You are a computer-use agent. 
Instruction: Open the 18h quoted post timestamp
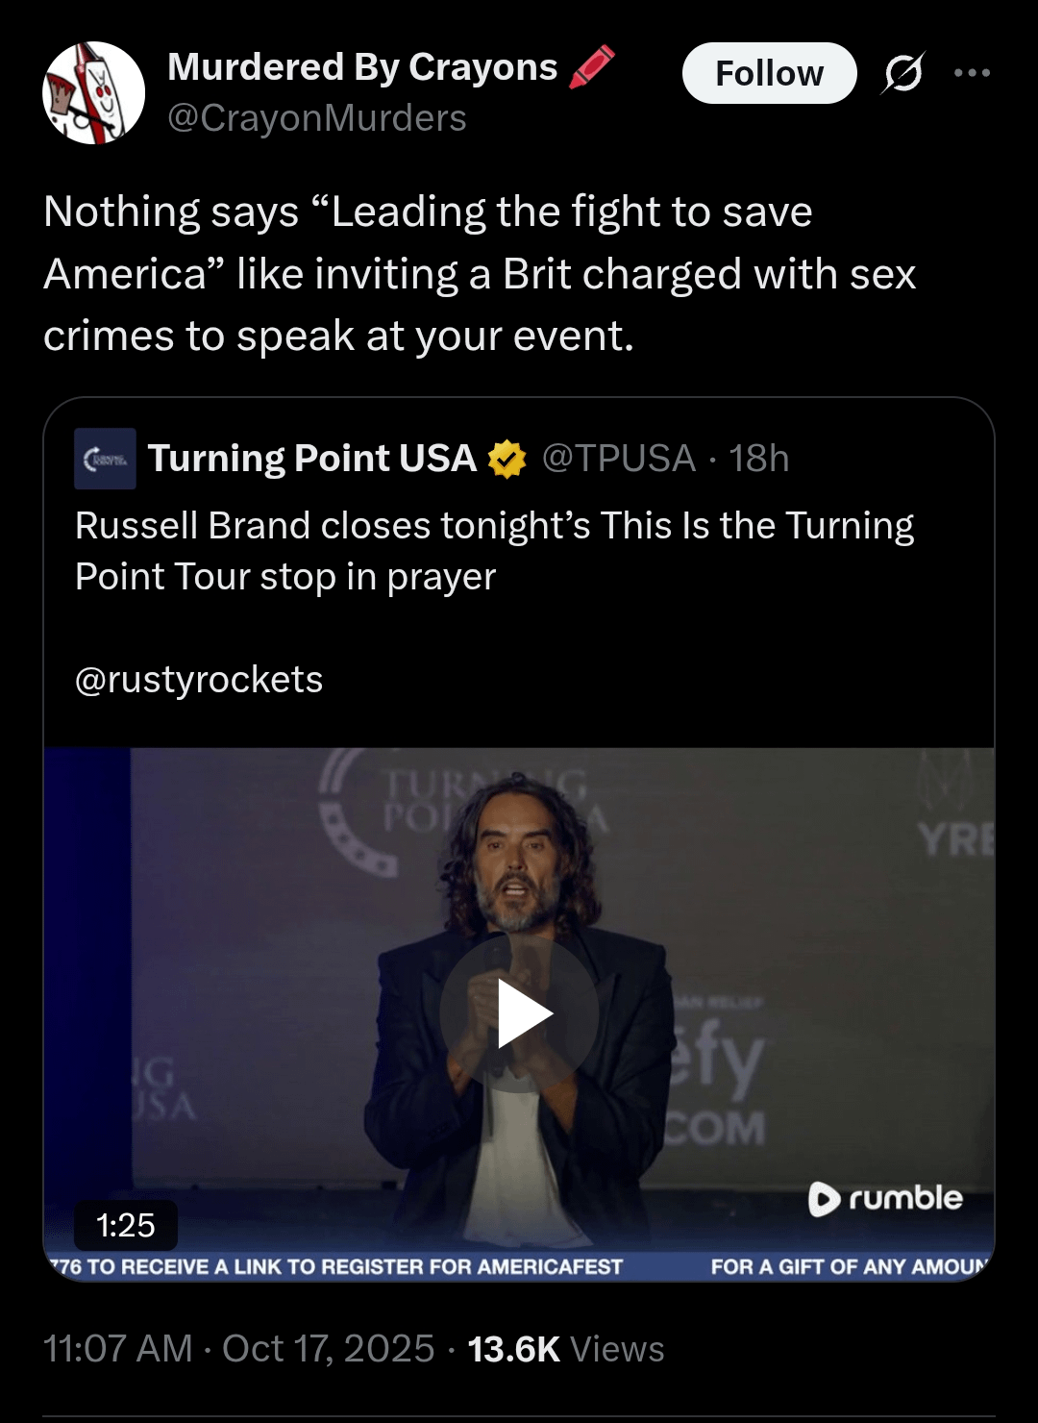pyautogui.click(x=759, y=459)
